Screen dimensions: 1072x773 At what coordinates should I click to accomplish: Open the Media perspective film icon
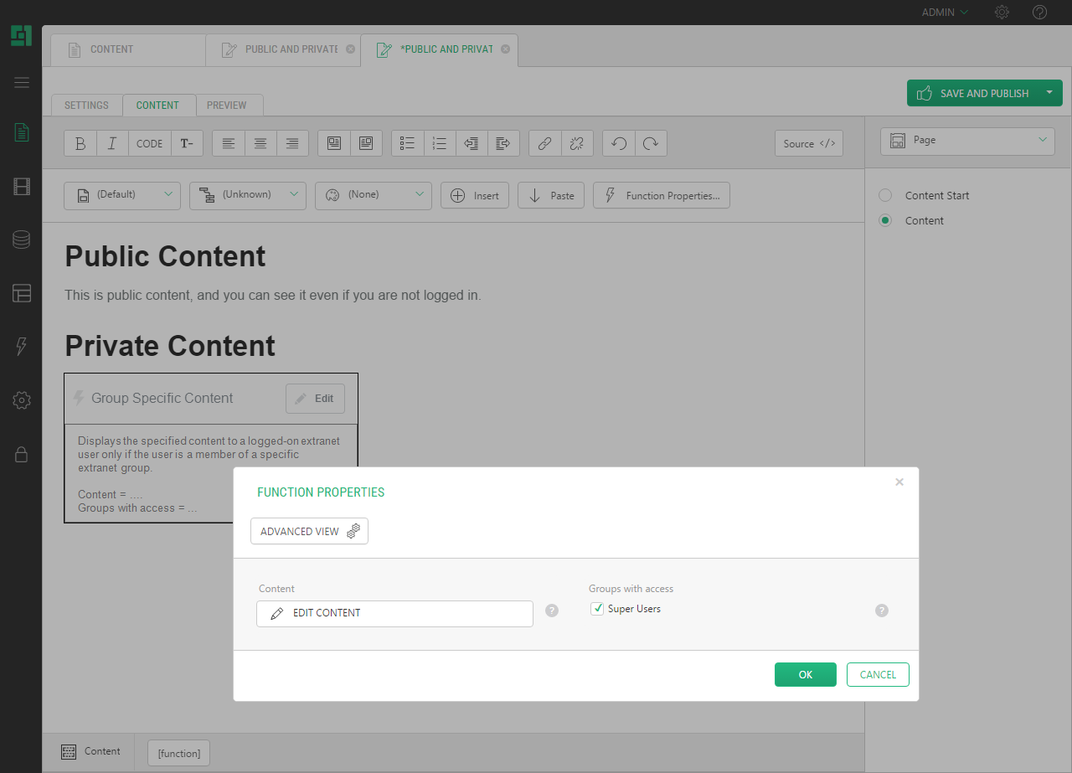pyautogui.click(x=22, y=186)
